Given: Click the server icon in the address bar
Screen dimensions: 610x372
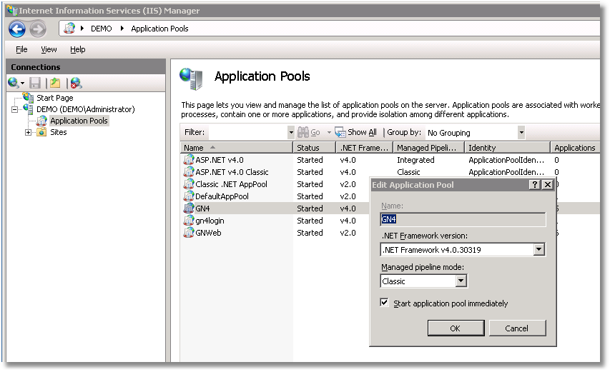Looking at the screenshot, I should 69,29.
